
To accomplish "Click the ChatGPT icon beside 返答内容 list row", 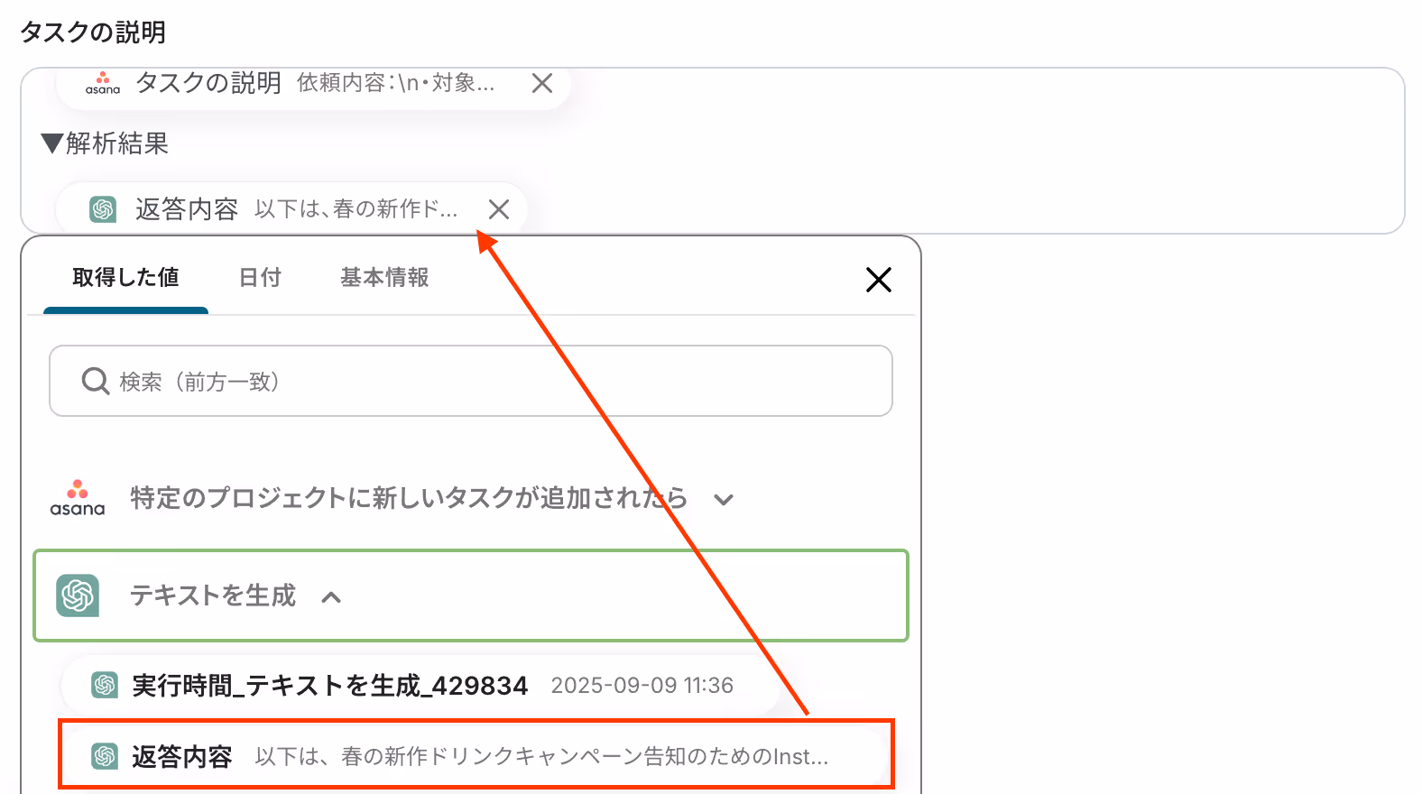I will (105, 756).
